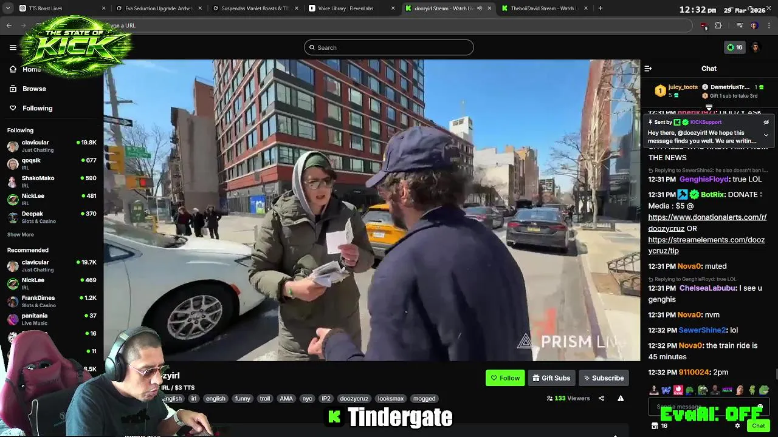This screenshot has width=778, height=437.
Task: Open the KICKs shop icon below chat
Action: coord(655,426)
